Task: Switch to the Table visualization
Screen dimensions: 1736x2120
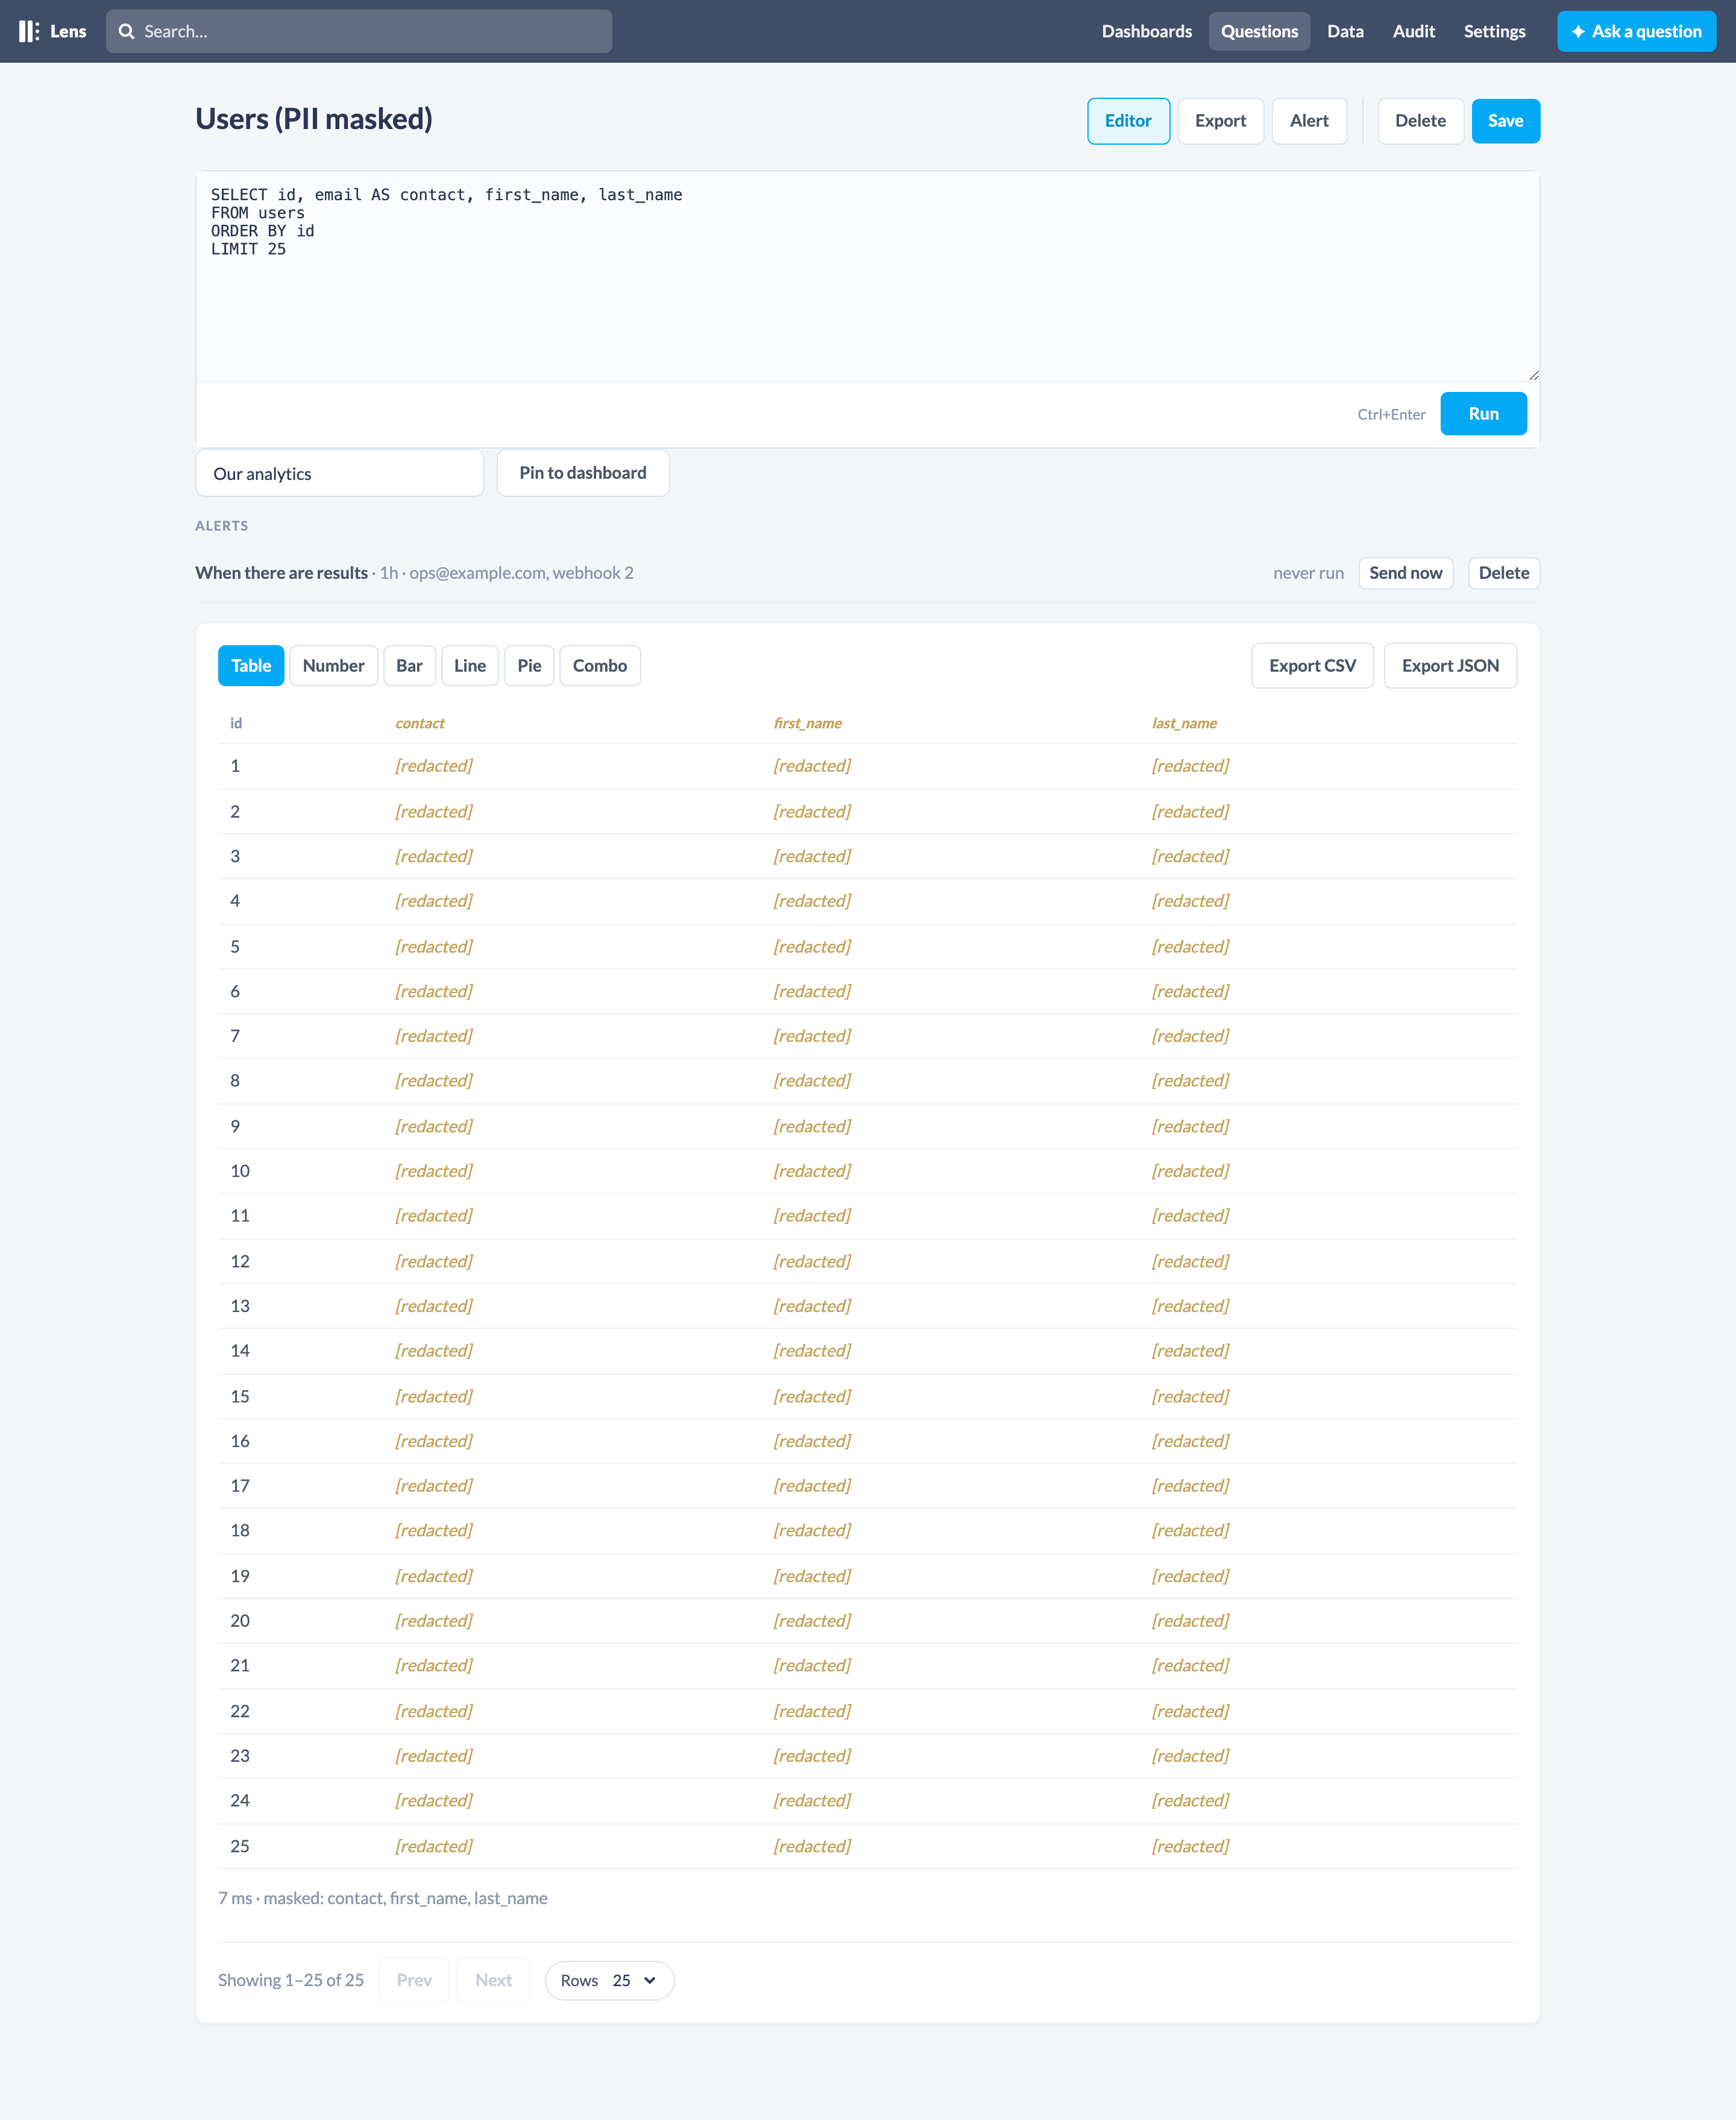Action: pyautogui.click(x=251, y=665)
